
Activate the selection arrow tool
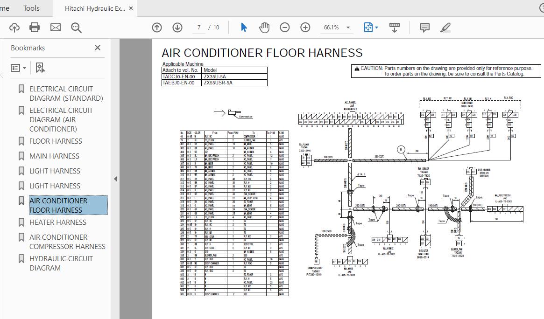[x=244, y=28]
